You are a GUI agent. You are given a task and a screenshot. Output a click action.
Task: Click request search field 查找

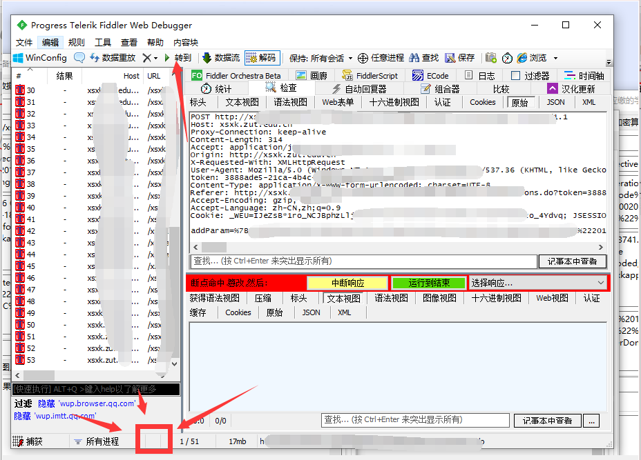363,261
